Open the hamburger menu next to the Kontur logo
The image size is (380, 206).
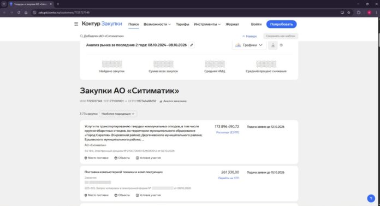click(x=76, y=24)
